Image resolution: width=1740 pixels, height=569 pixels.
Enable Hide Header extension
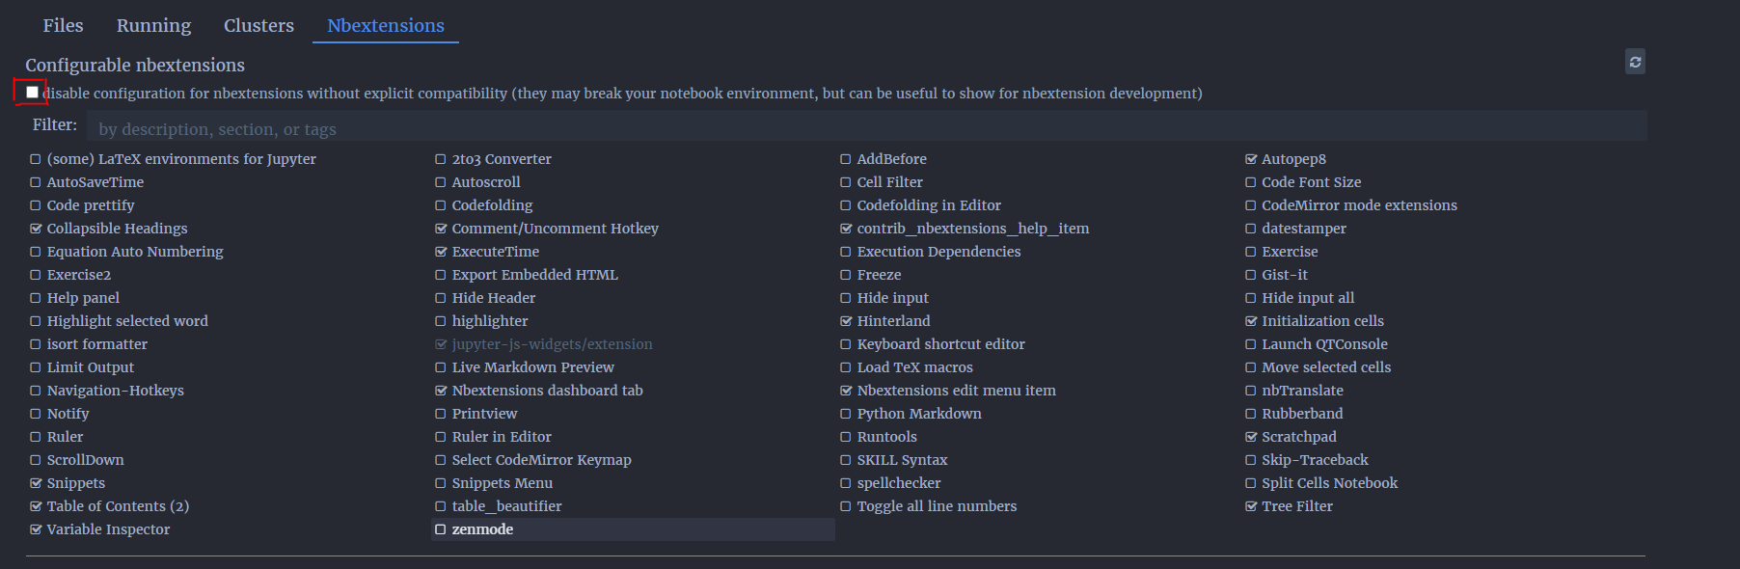pos(441,298)
